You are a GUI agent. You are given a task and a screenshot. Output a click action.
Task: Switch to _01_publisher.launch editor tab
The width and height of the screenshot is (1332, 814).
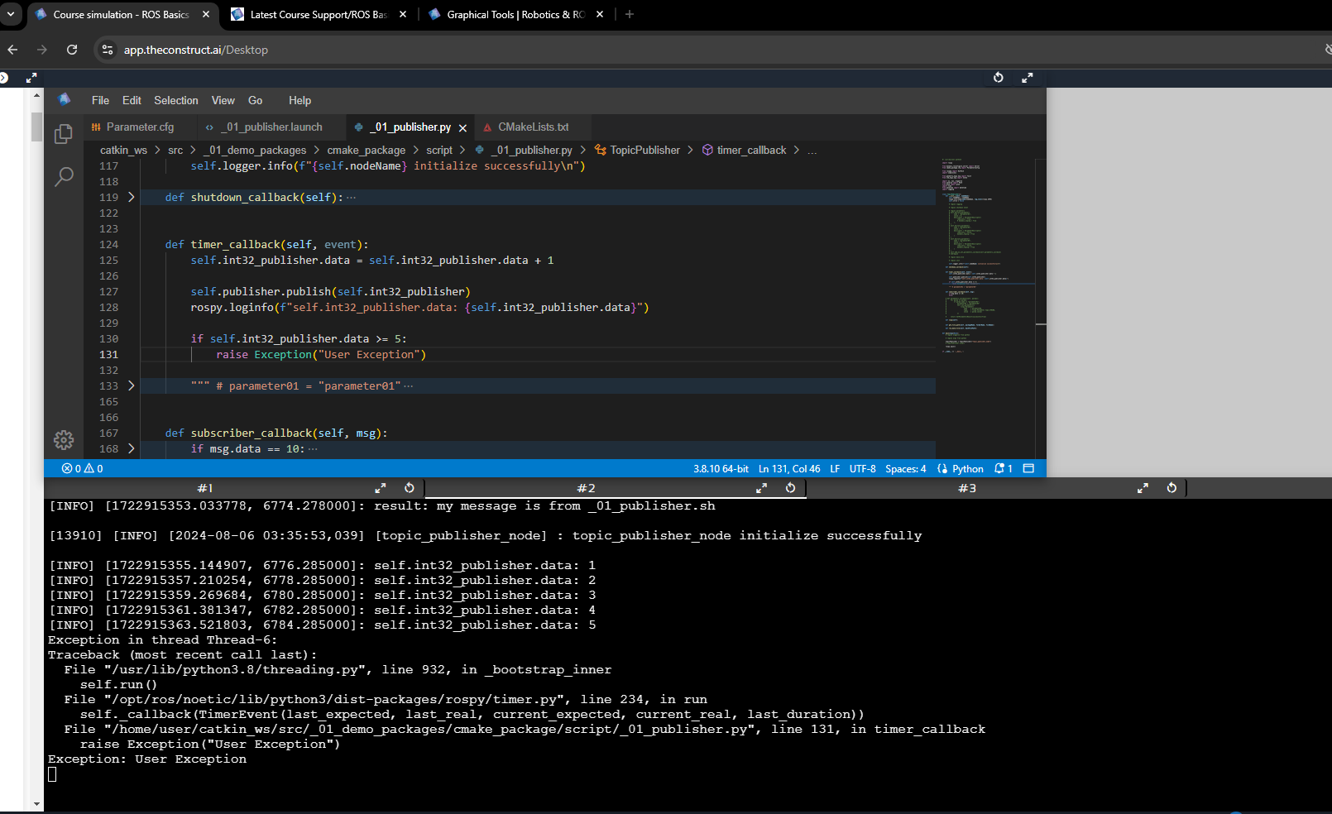[272, 127]
